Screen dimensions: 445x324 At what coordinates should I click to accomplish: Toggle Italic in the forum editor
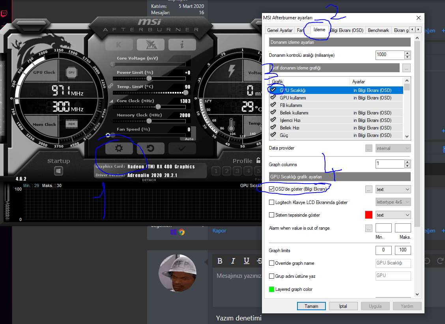coord(233,261)
